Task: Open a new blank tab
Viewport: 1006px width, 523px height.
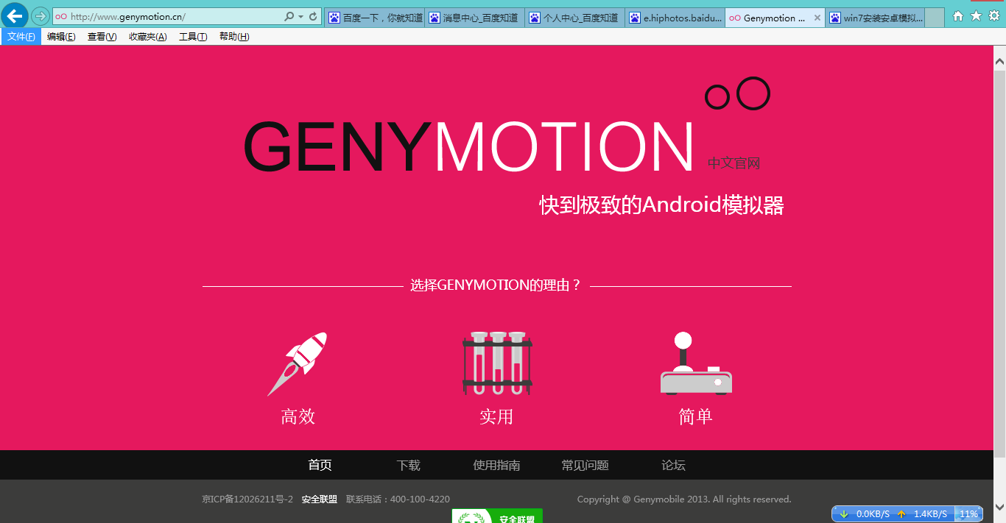Action: 935,18
